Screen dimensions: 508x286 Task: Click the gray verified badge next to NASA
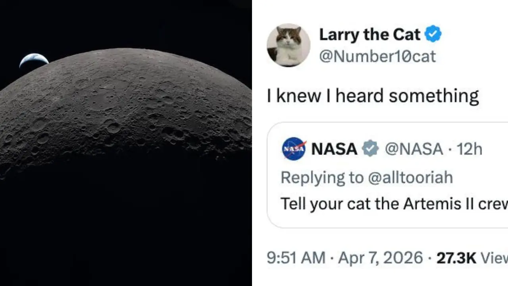[370, 149]
